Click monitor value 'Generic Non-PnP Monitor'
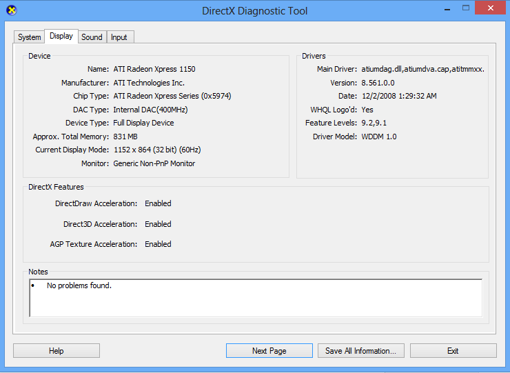Viewport: 510px width, 373px height. click(x=154, y=163)
